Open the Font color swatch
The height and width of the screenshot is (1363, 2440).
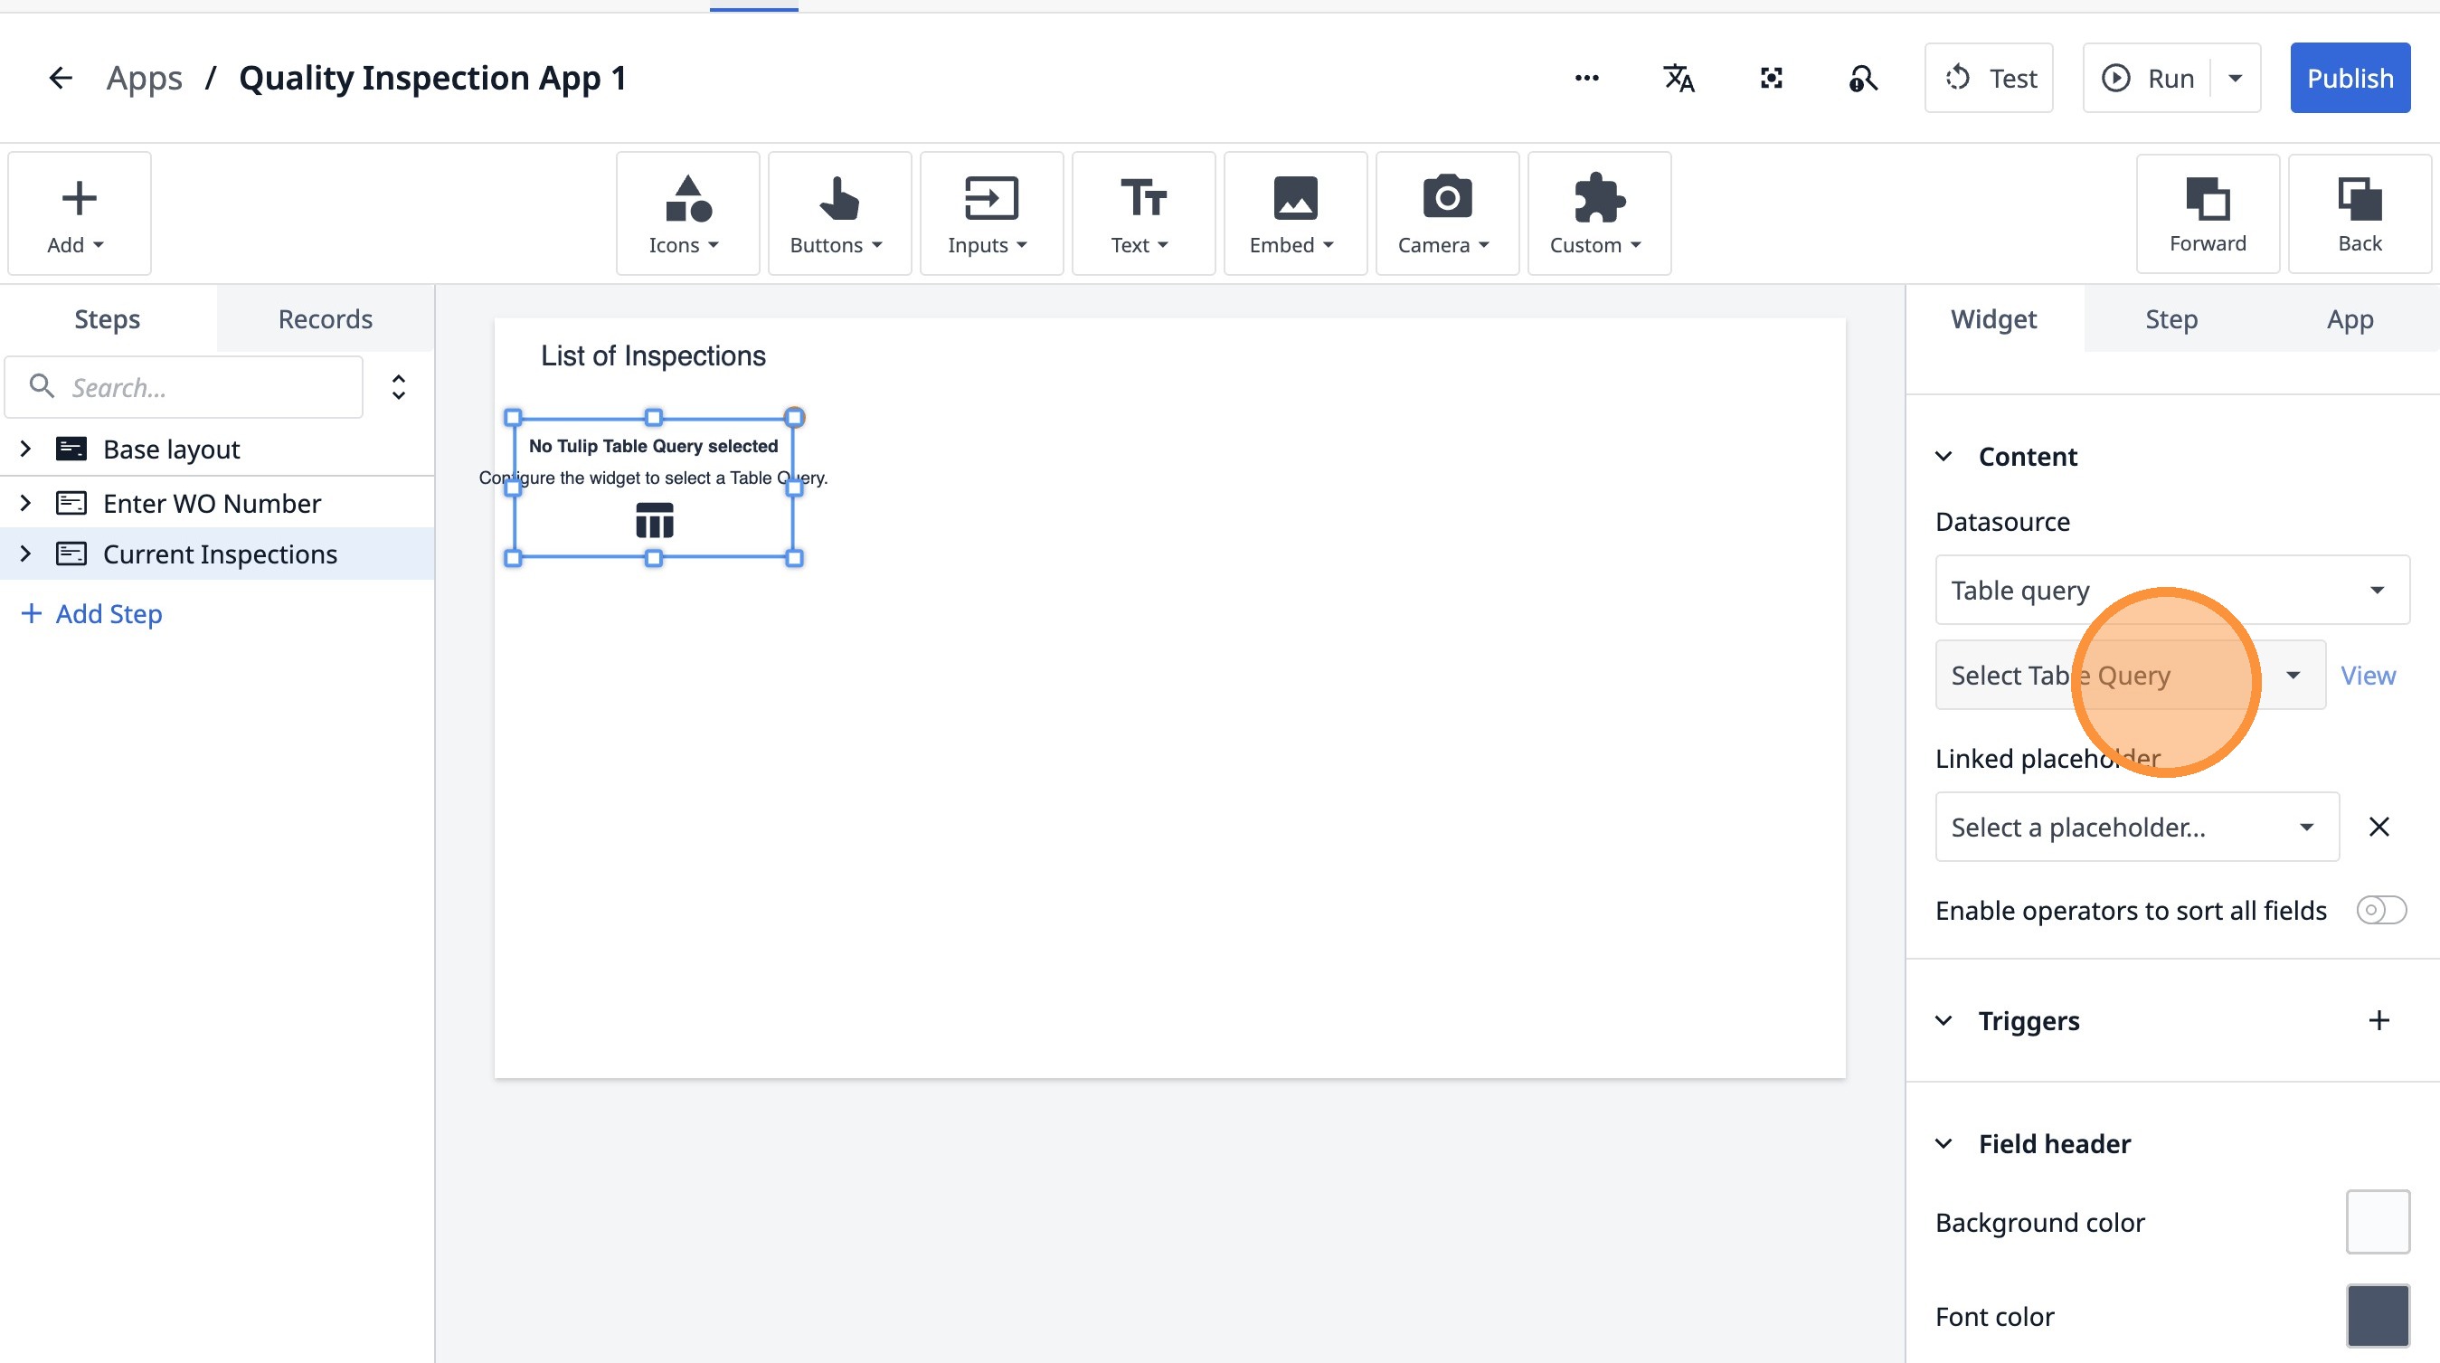pos(2377,1316)
